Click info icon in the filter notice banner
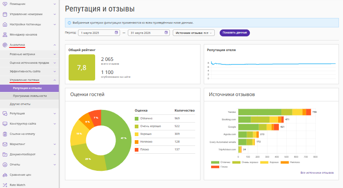The height and width of the screenshot is (188, 343). coord(69,22)
